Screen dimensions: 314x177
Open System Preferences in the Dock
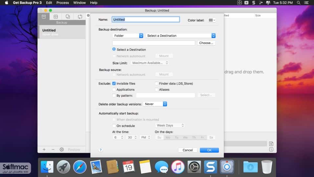click(194, 167)
